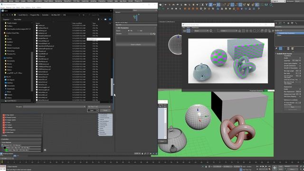Click the Auto Key plus button
This screenshot has height=171, width=304.
pos(275,168)
